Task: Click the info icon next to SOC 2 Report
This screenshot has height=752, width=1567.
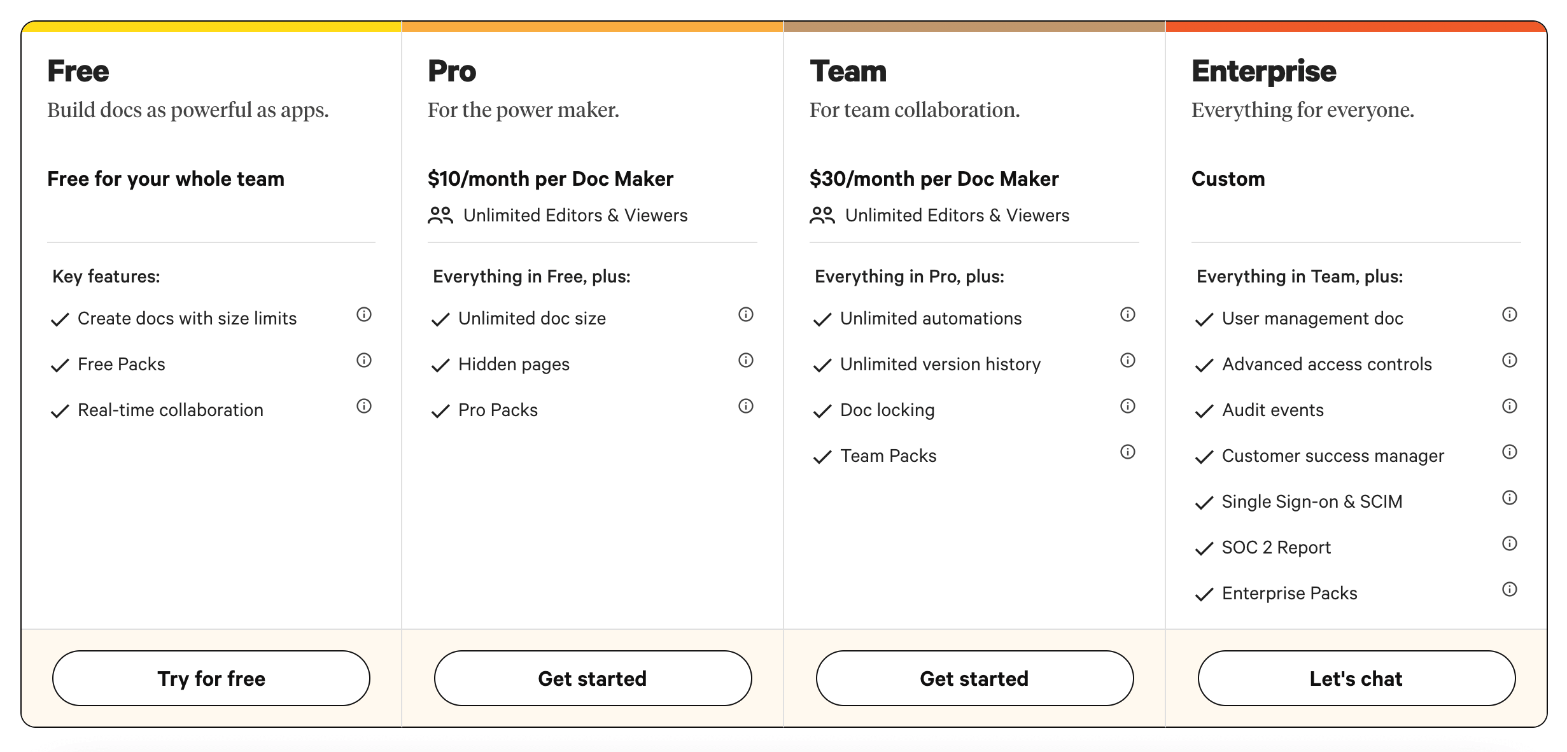Action: click(1509, 543)
